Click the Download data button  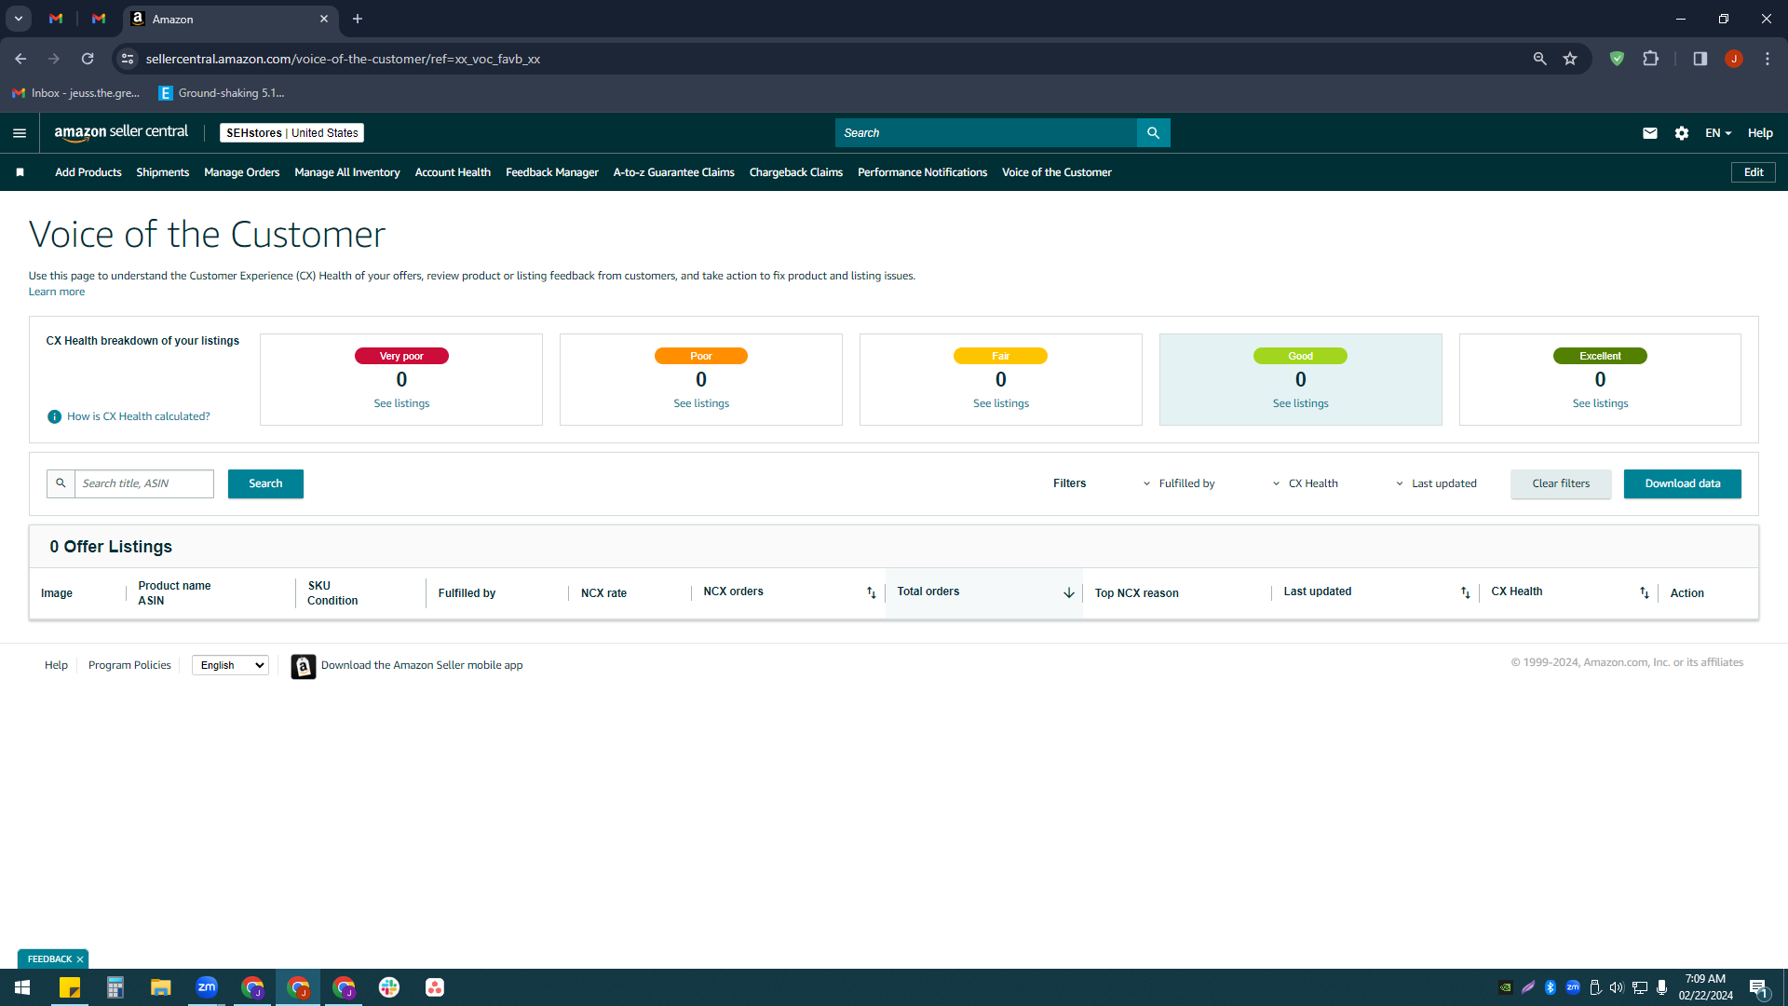[x=1683, y=483]
